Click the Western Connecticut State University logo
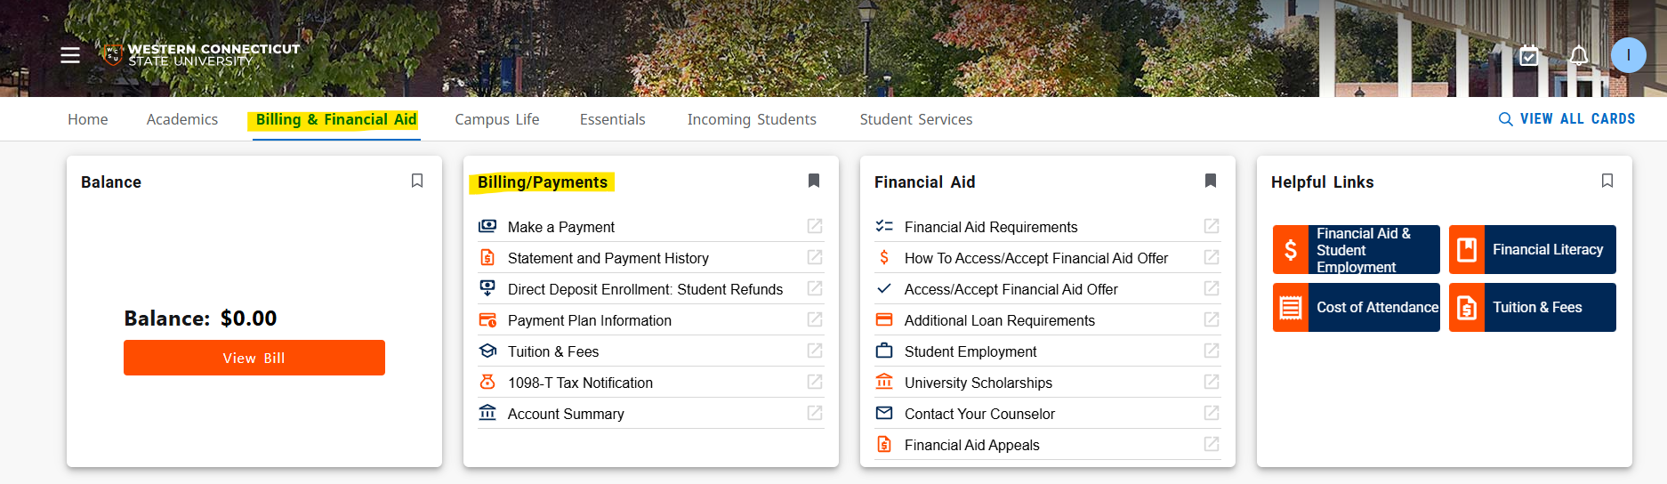 point(202,55)
